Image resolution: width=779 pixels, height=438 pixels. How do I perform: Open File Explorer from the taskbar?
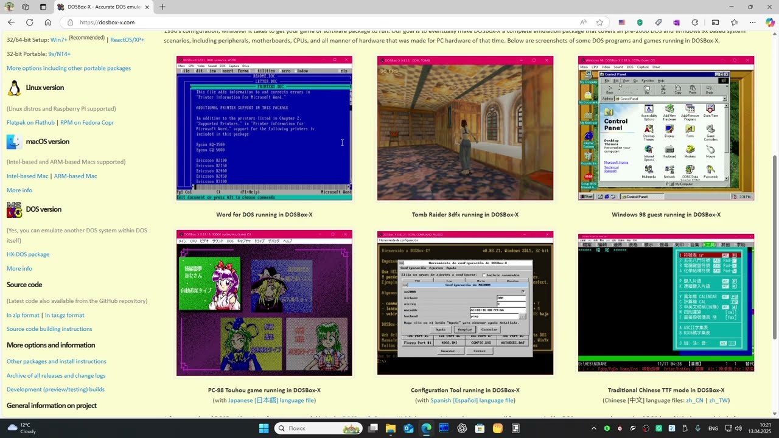point(391,428)
